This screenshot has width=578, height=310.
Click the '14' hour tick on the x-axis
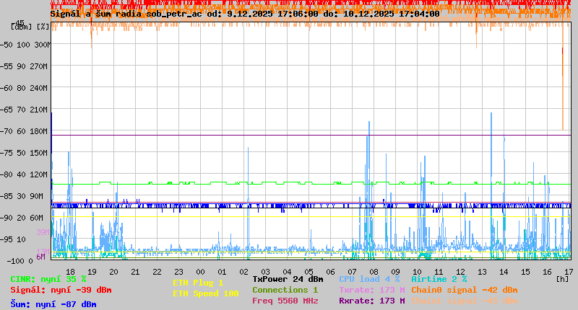(504, 272)
